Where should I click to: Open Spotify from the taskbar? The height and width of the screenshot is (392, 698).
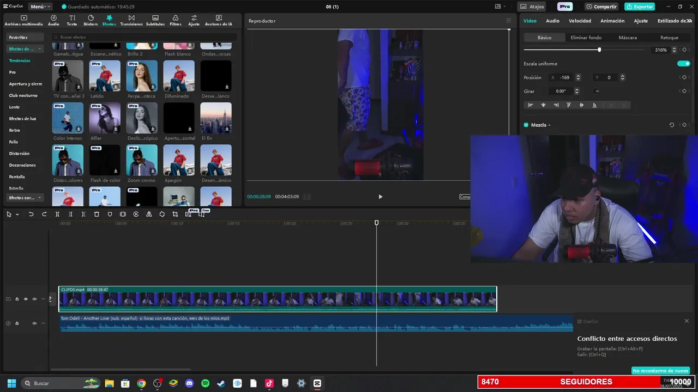[205, 383]
